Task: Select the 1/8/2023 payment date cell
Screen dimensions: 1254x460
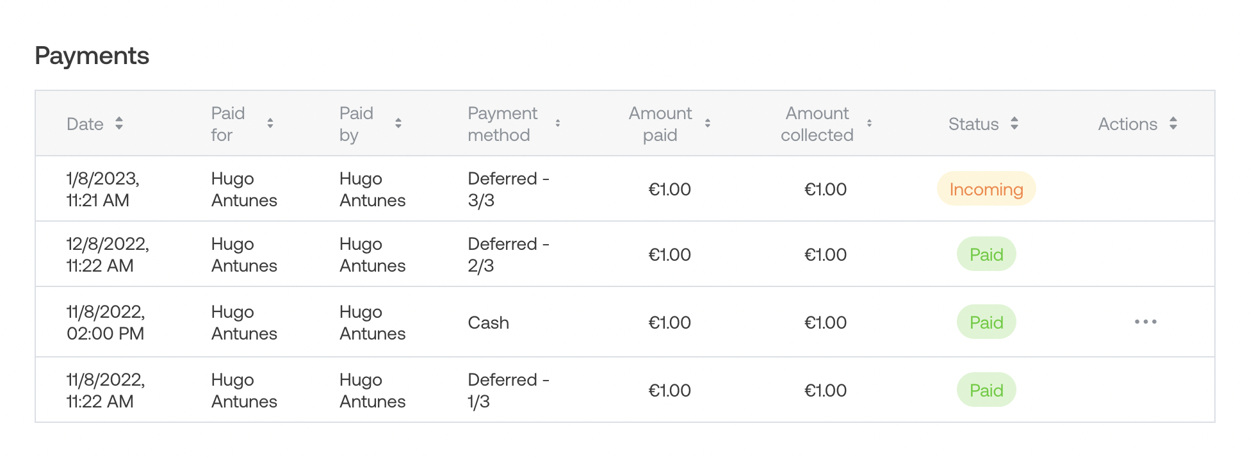Action: pyautogui.click(x=103, y=189)
